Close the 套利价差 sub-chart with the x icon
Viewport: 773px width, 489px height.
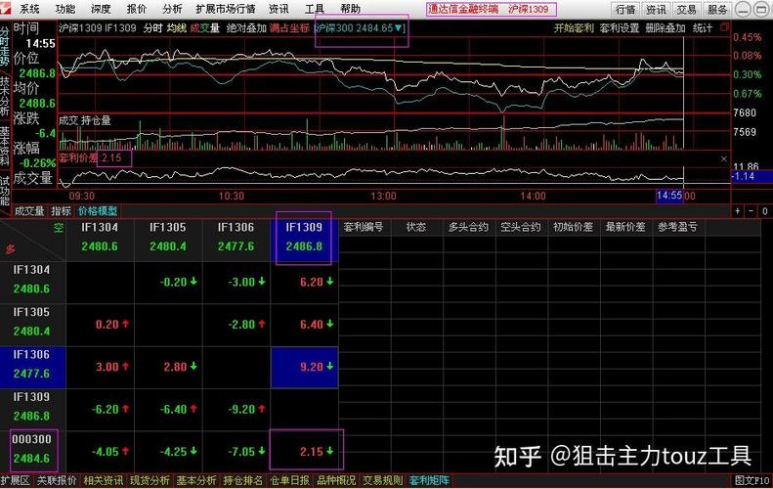point(724,158)
